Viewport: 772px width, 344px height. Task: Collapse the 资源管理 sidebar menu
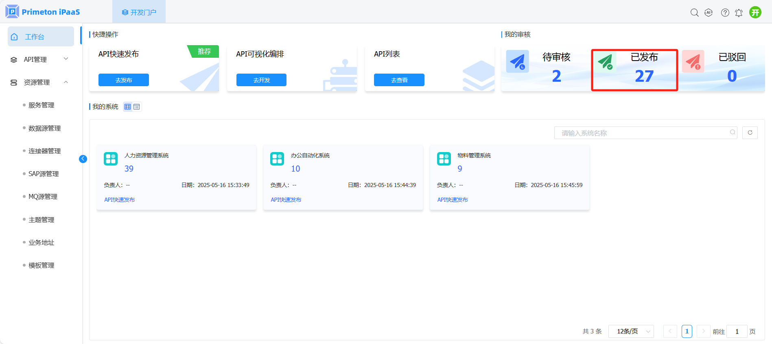coord(40,82)
